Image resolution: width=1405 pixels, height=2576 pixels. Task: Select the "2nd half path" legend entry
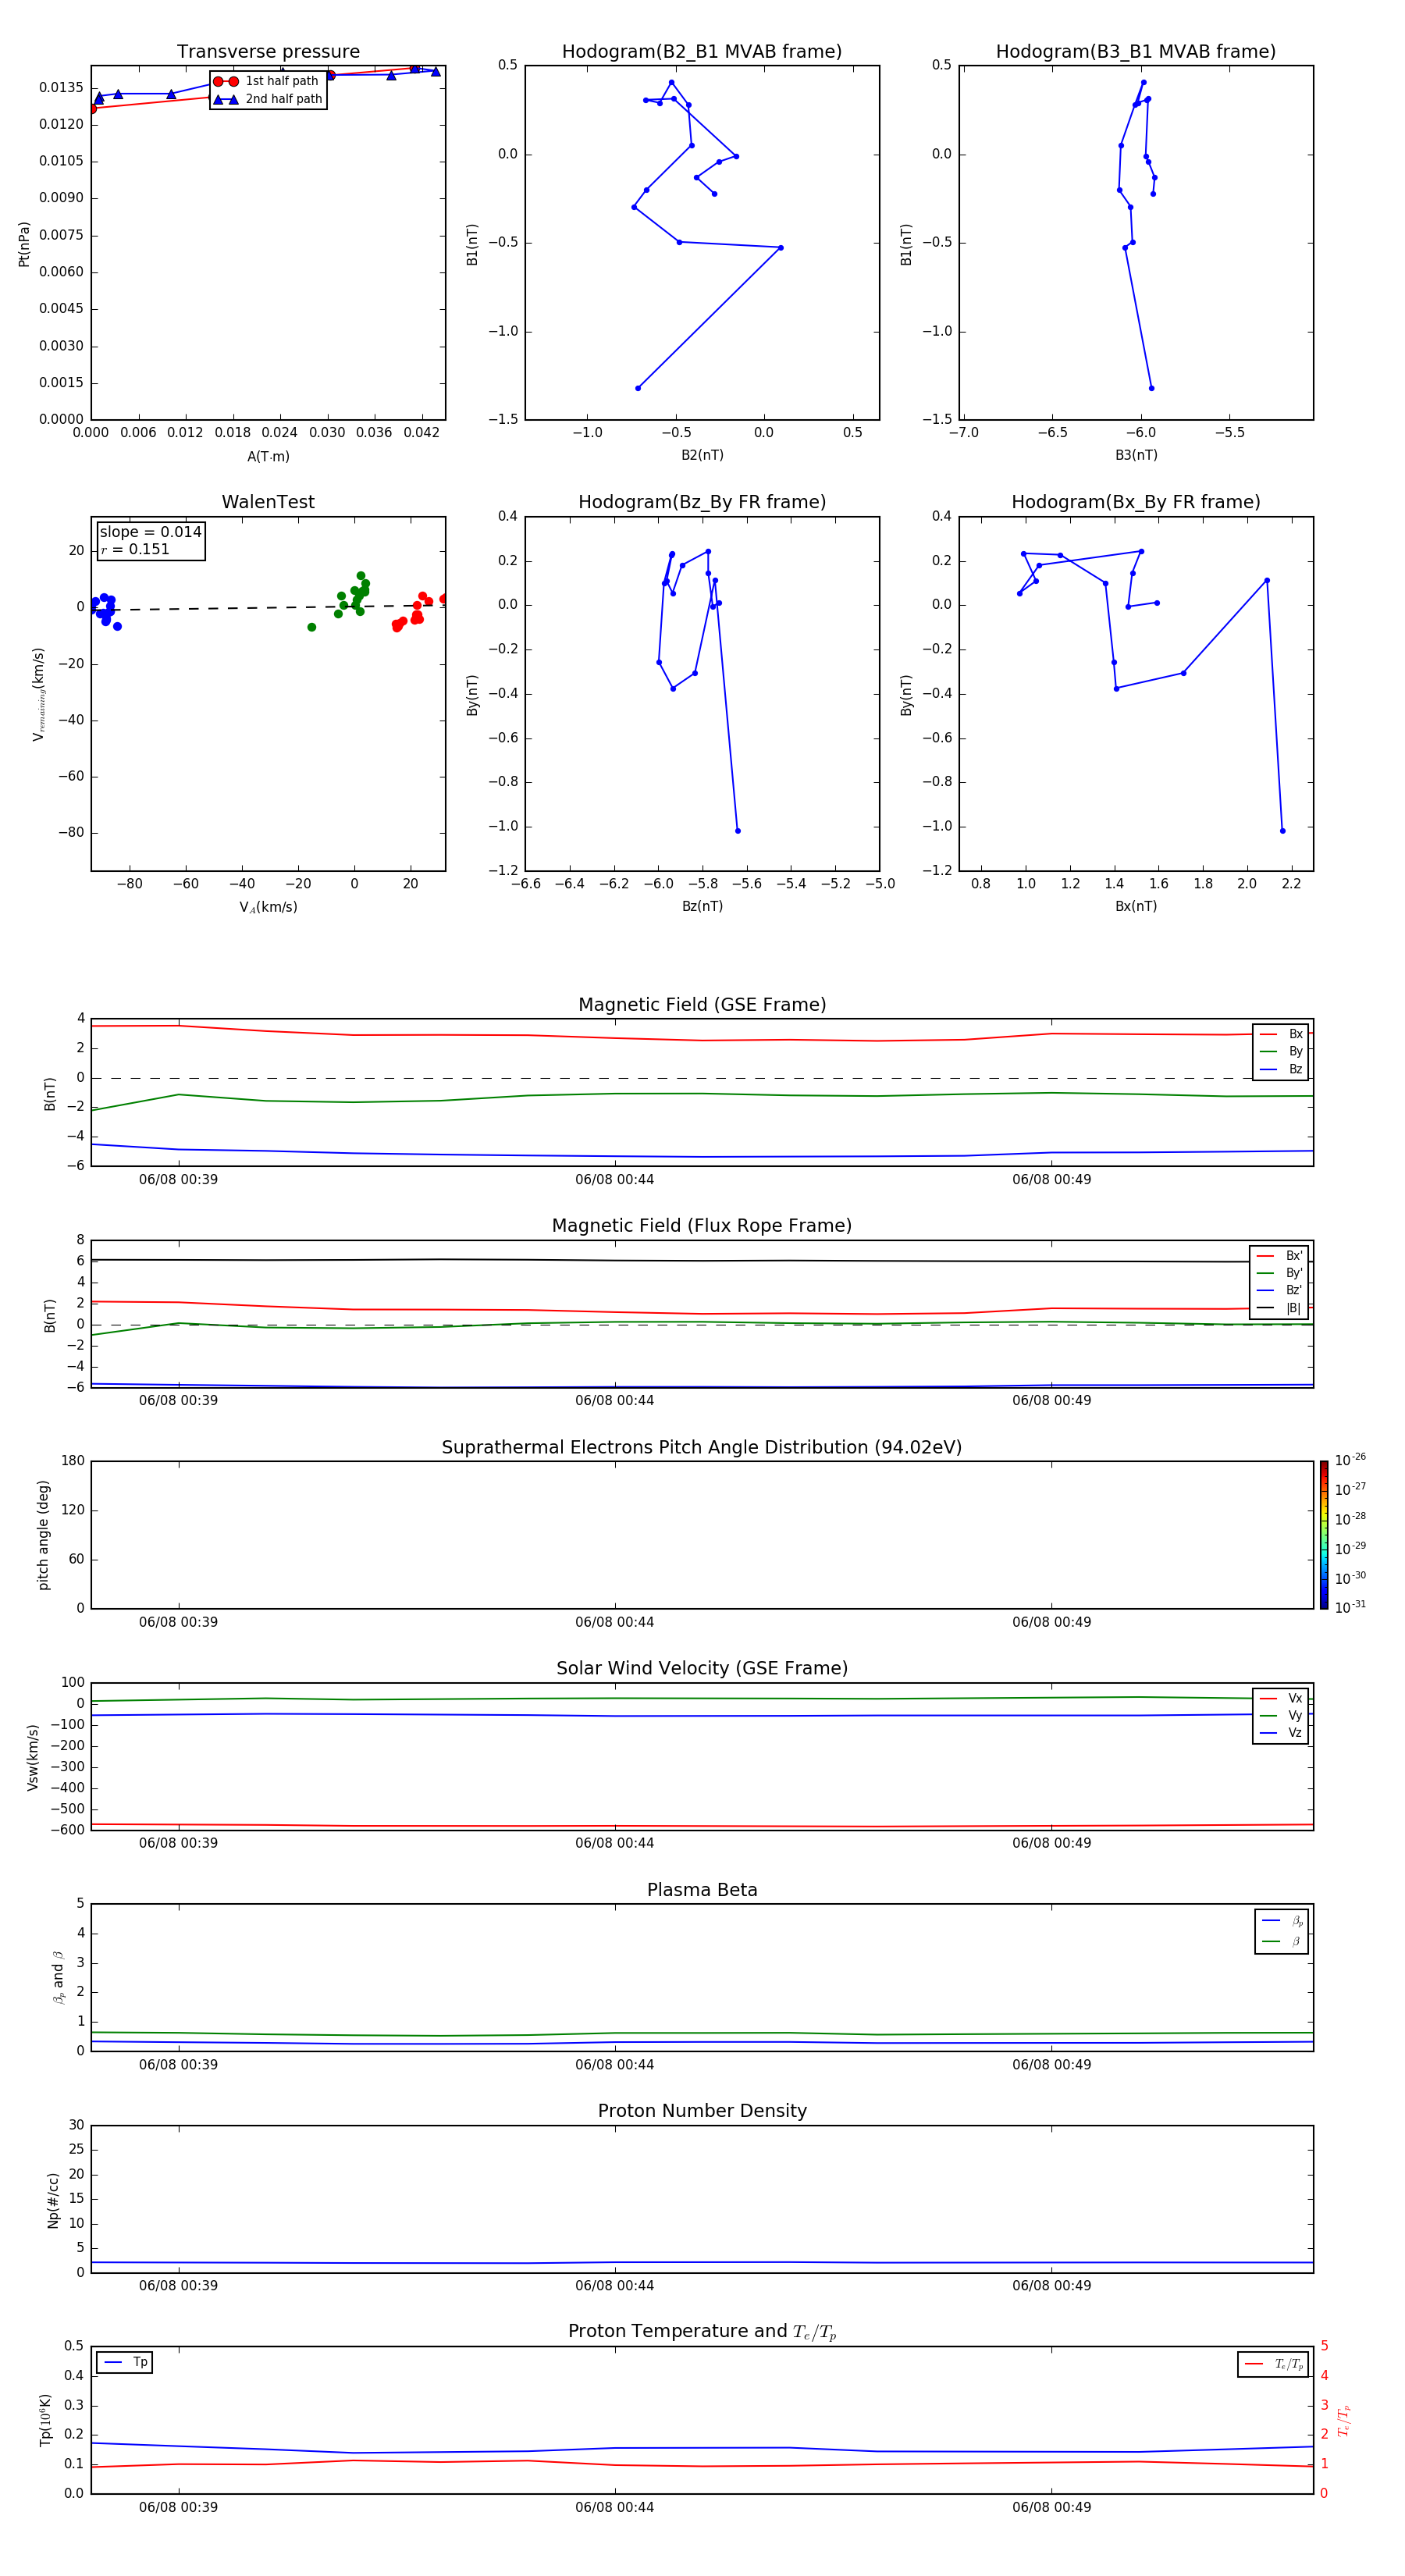pyautogui.click(x=267, y=99)
